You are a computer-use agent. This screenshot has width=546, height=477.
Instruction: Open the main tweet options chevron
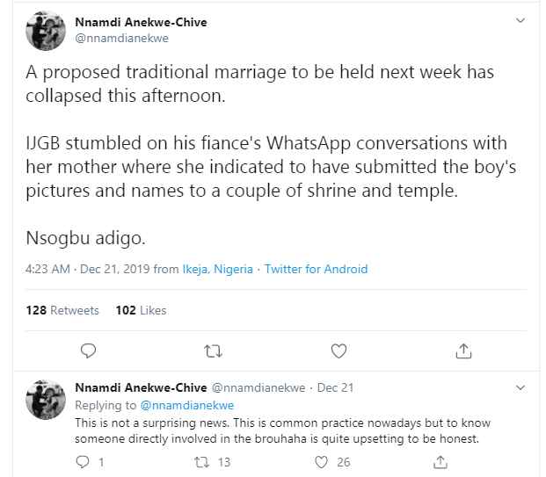click(521, 20)
